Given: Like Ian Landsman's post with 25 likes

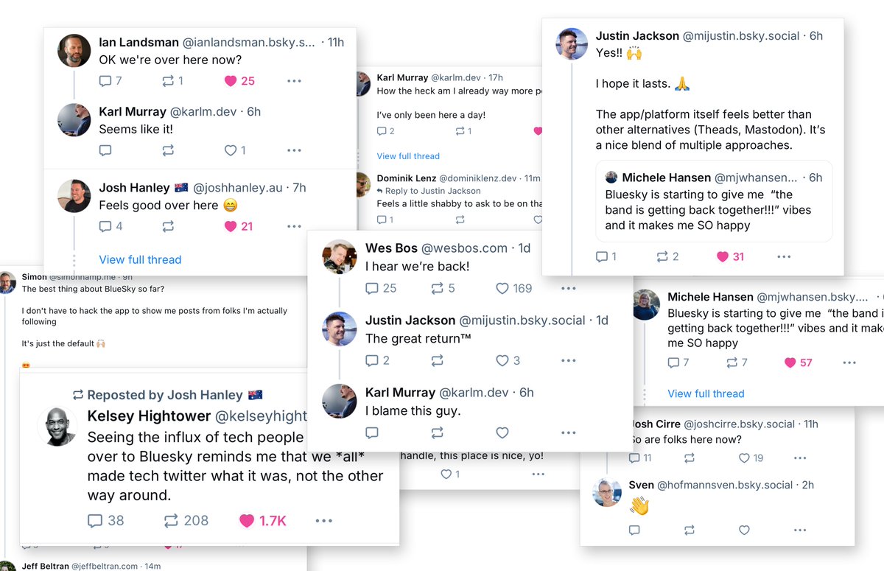Looking at the screenshot, I should pos(229,81).
